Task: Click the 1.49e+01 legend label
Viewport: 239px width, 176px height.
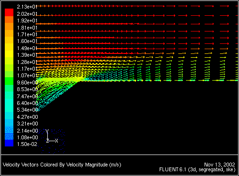Action: [x=27, y=48]
